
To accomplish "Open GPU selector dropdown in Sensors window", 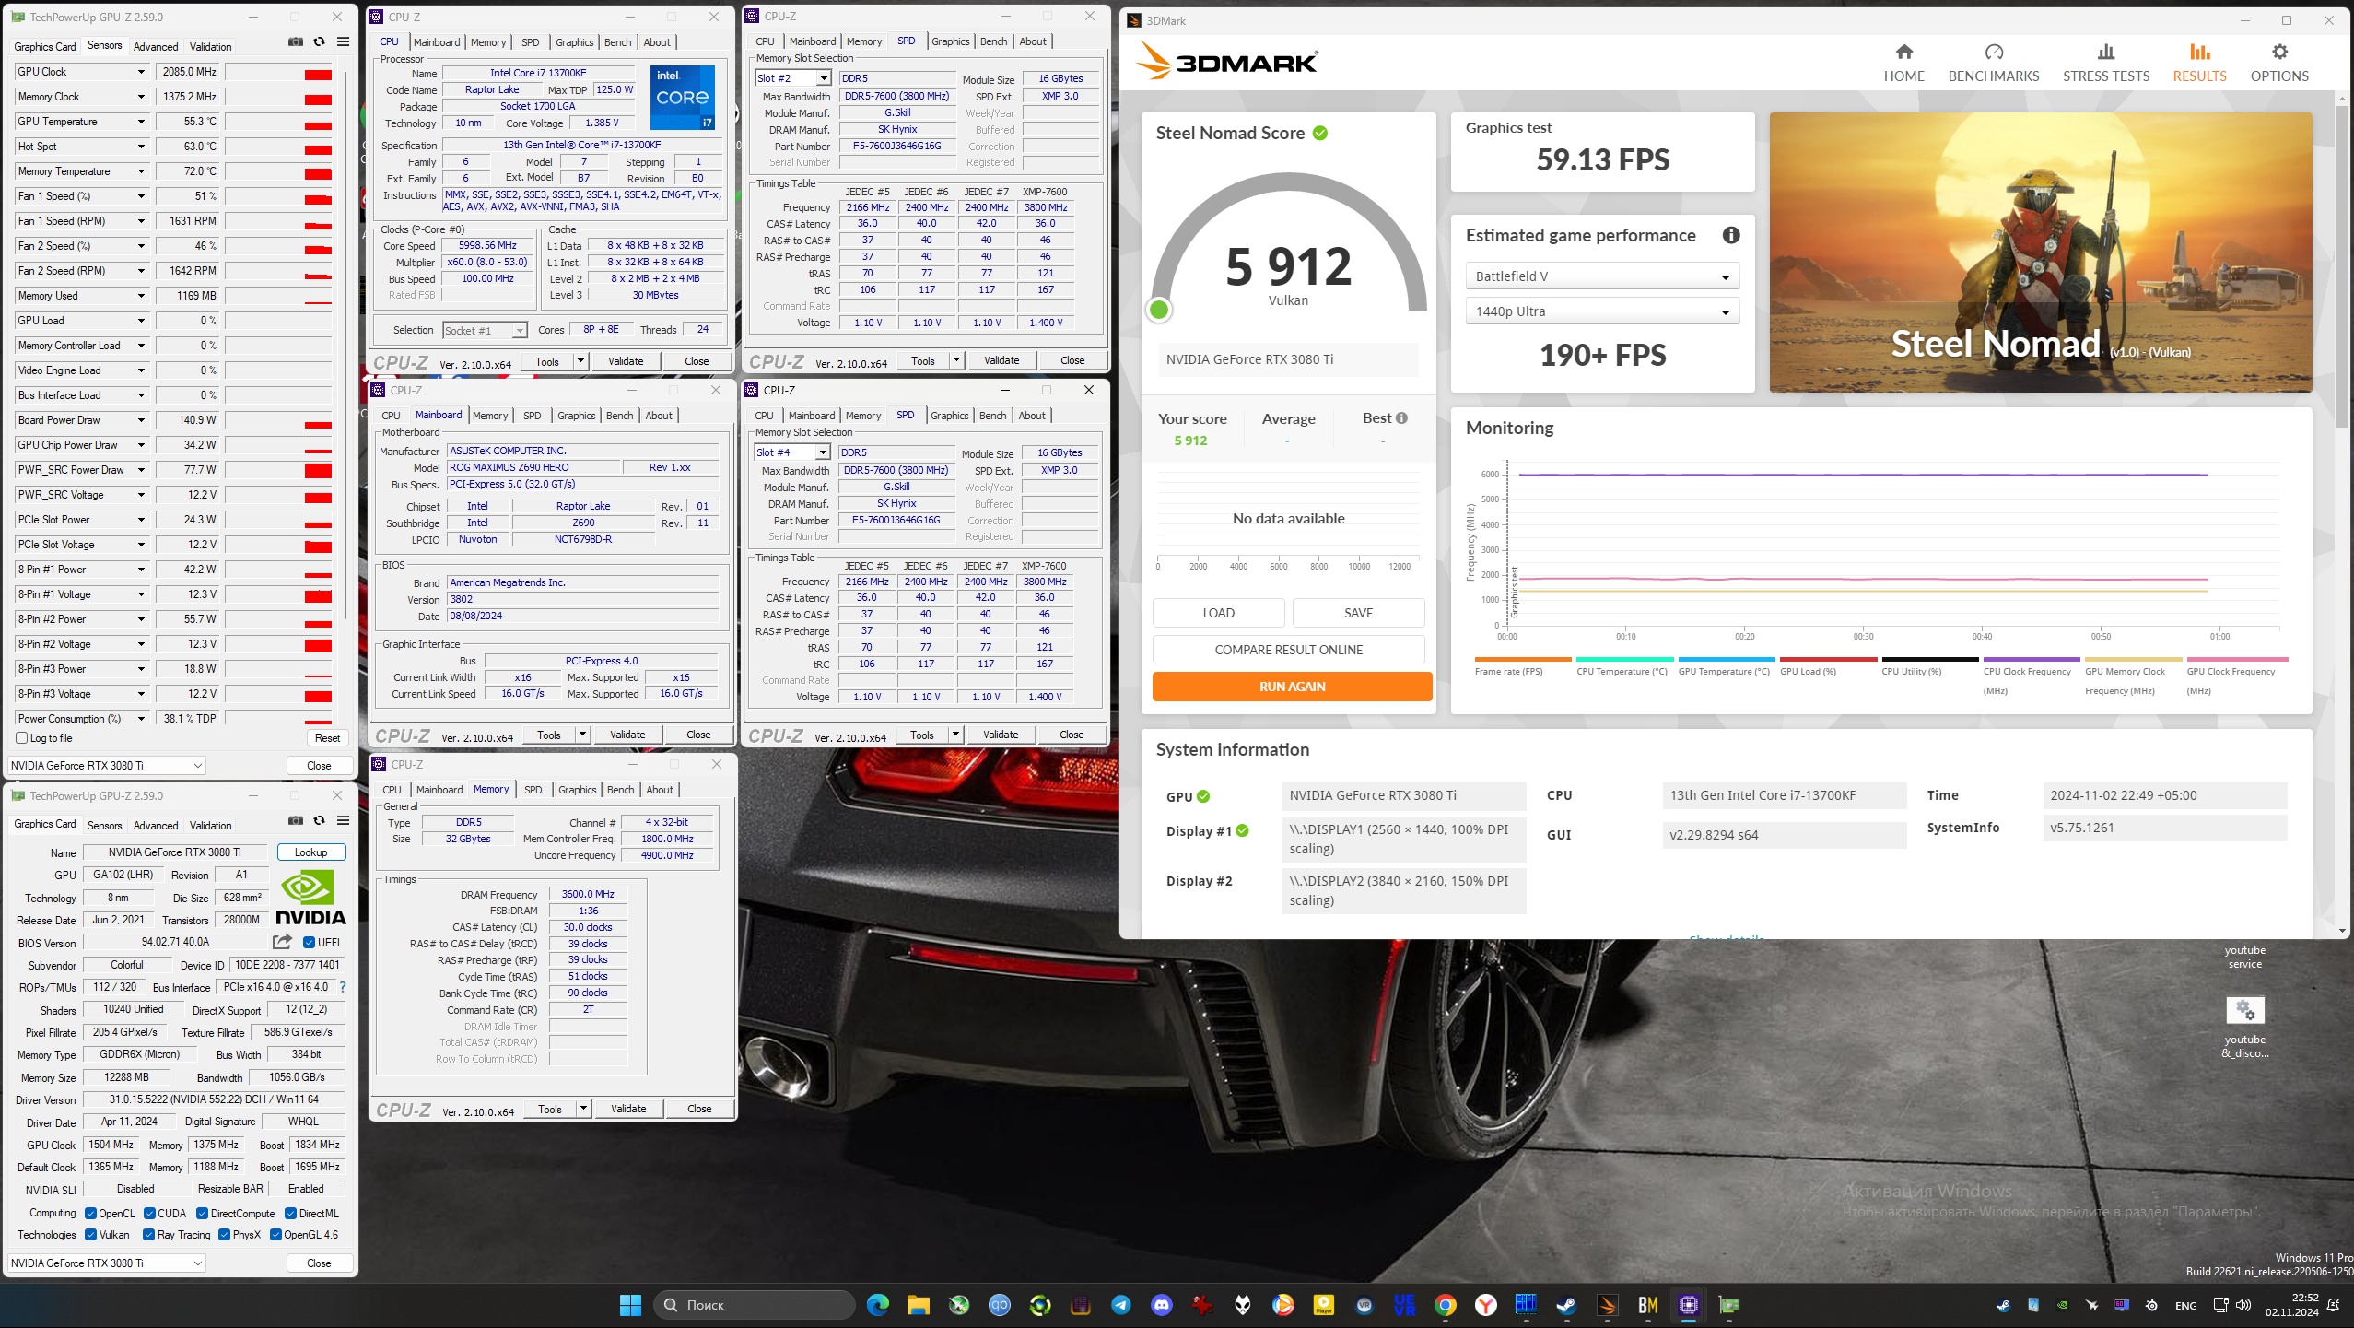I will pos(106,766).
